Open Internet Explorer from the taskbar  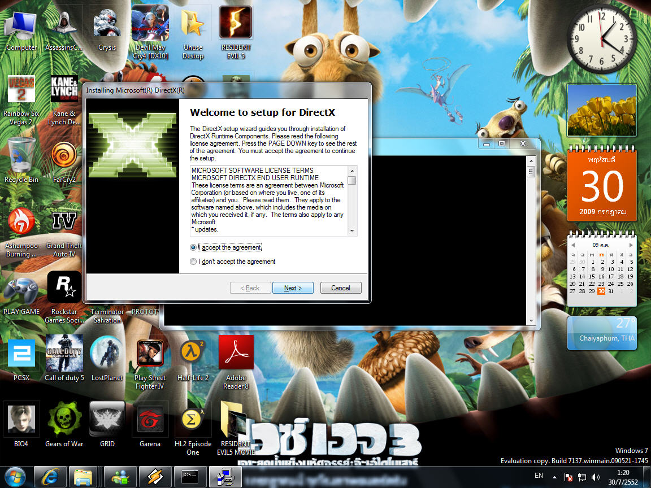[49, 477]
